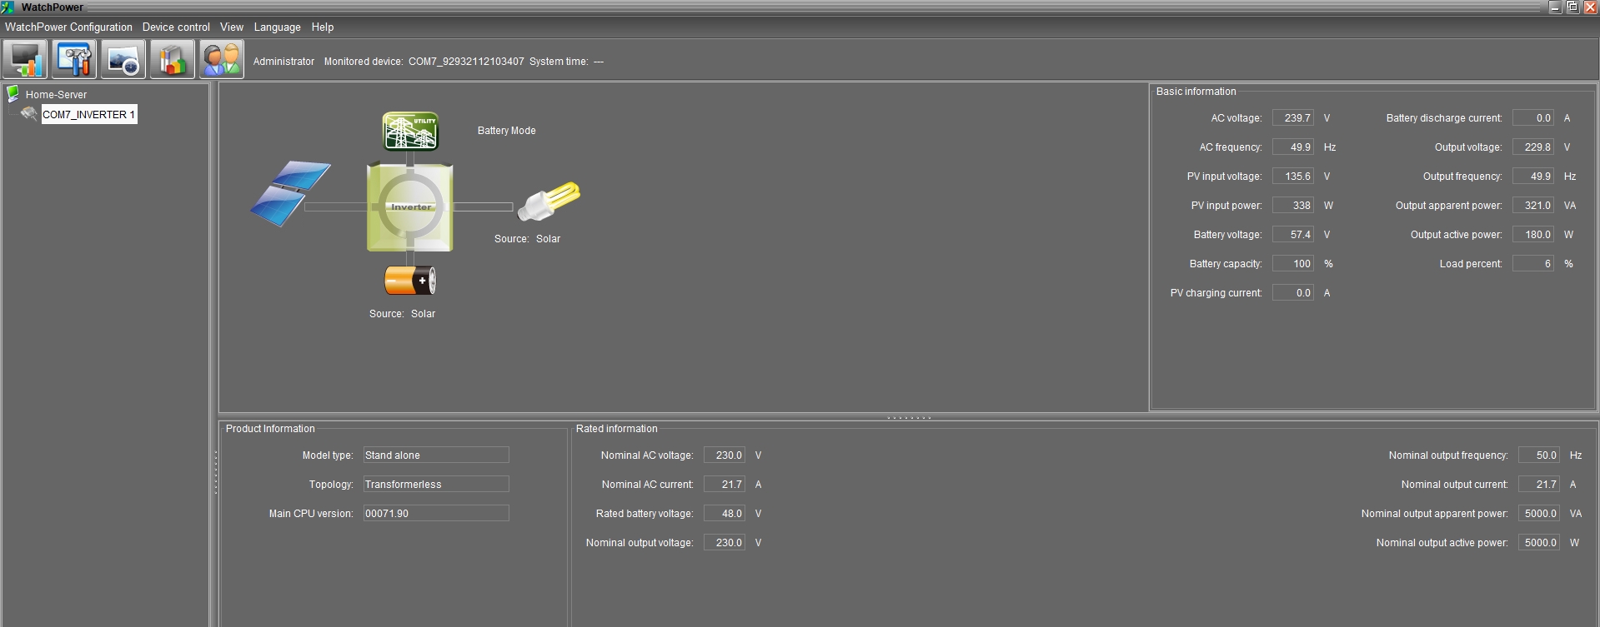
Task: Click the orange battery icon
Action: pos(409,281)
